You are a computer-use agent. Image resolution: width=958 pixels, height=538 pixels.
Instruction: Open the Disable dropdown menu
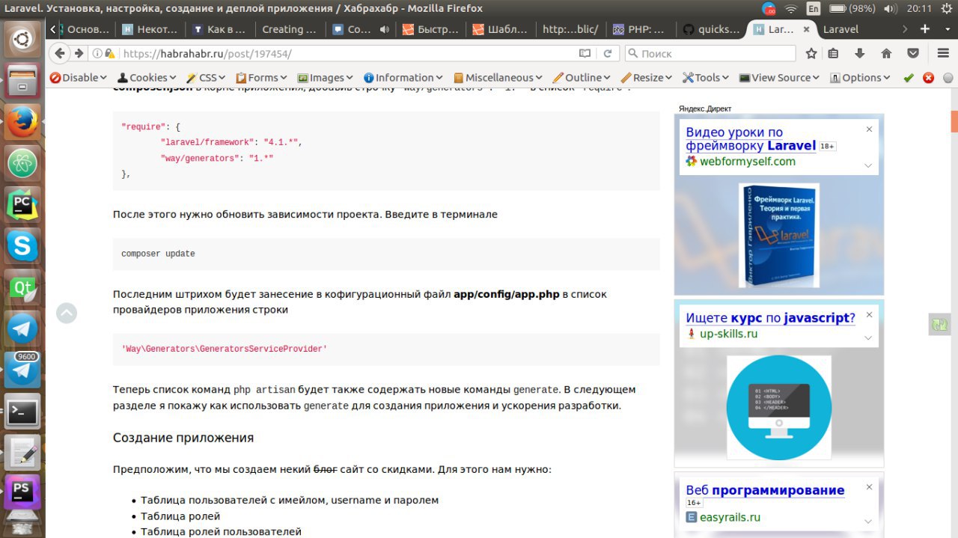pyautogui.click(x=79, y=78)
